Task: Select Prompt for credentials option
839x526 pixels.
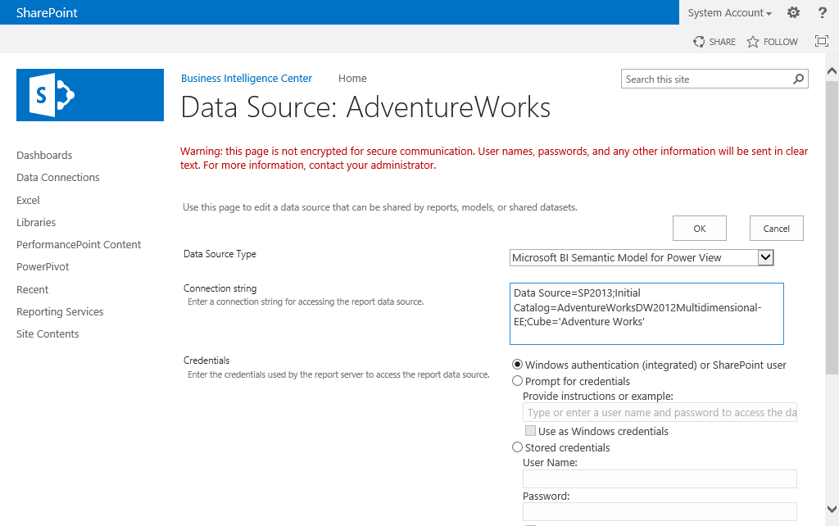Action: coord(517,381)
